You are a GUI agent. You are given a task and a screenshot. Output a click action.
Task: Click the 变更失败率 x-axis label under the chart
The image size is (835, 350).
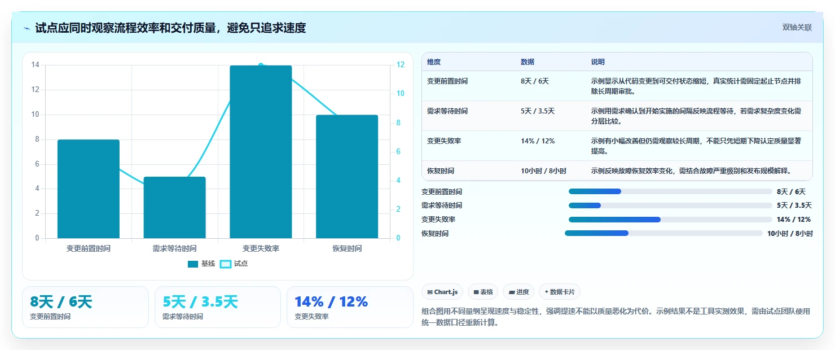[261, 248]
